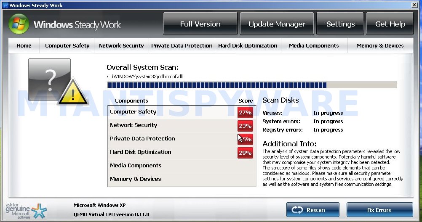Select Private Data Protection component row

tap(182, 139)
